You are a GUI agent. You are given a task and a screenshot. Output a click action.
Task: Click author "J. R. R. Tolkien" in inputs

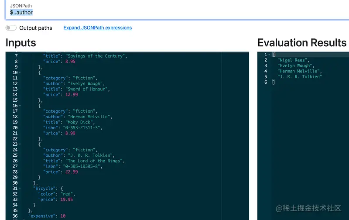tap(90, 155)
